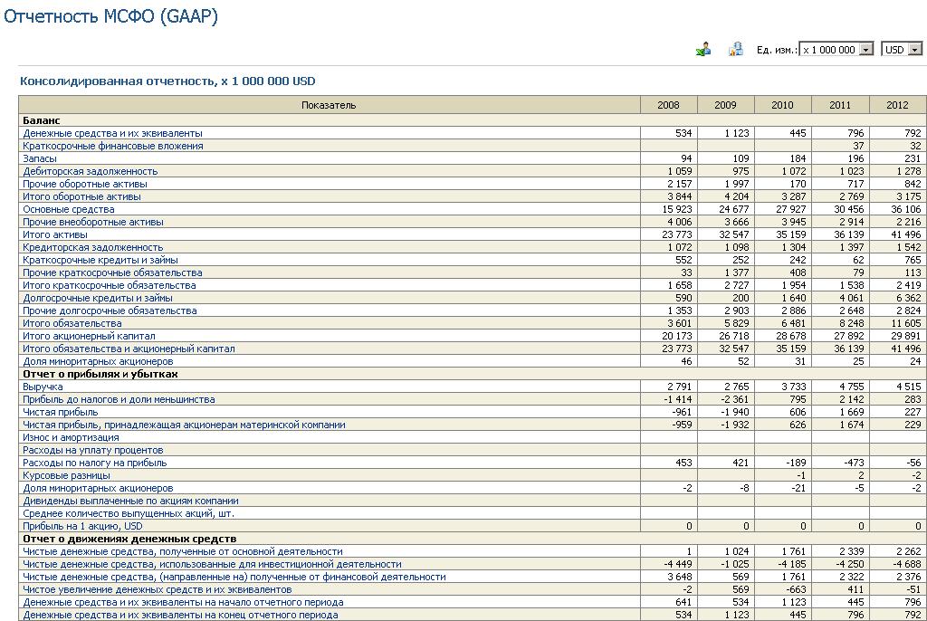Image resolution: width=927 pixels, height=621 pixels.
Task: Click Чистые денежные средства от основной деятельности link
Action: 183,552
